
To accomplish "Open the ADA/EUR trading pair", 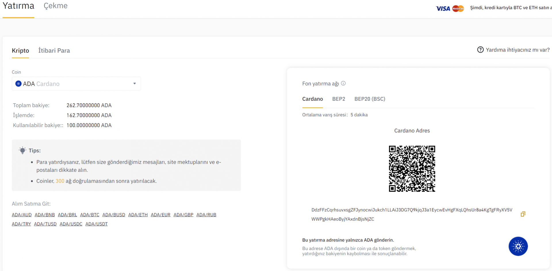I will pos(160,215).
